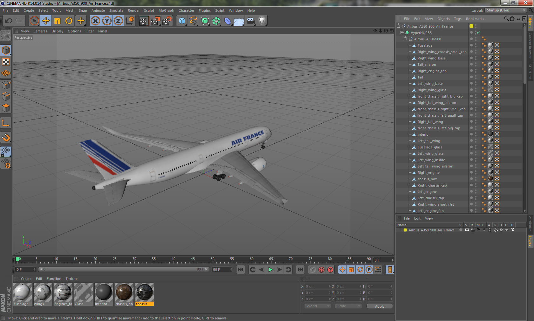Collapse the HyperNURBS tree node
534x321 pixels.
[402, 32]
